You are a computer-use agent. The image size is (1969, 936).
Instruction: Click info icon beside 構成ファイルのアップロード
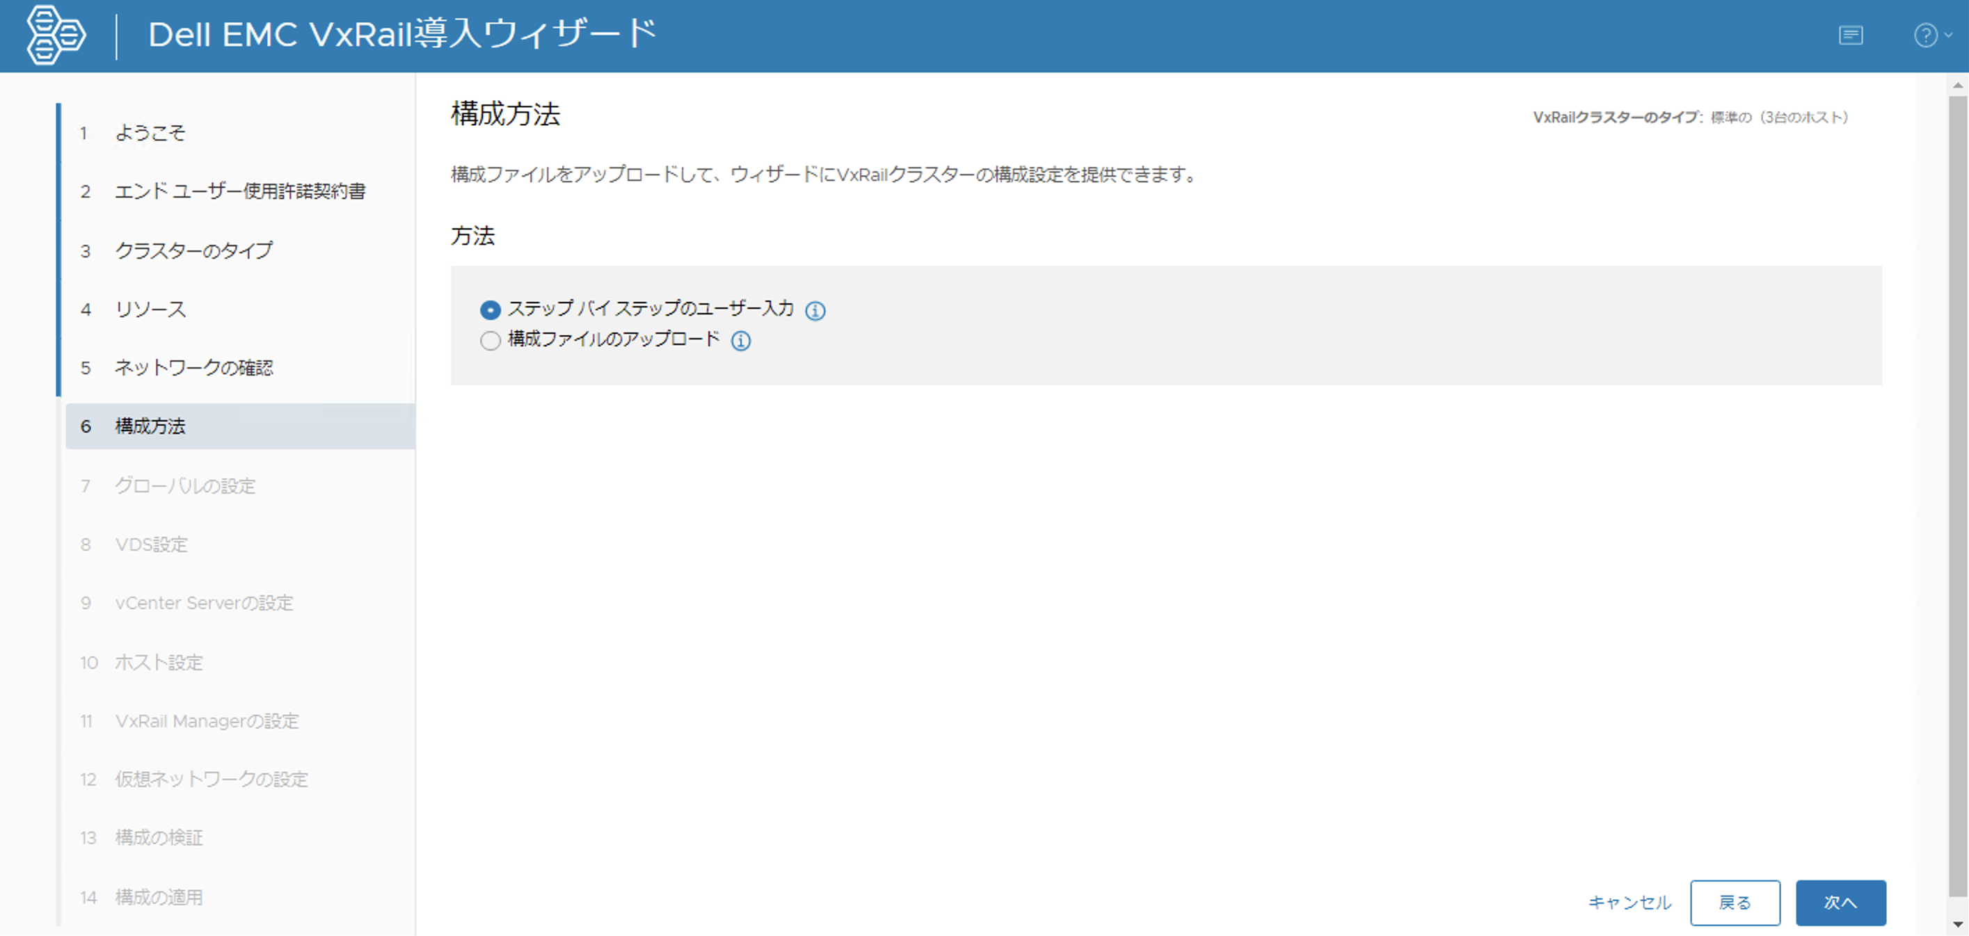coord(740,341)
